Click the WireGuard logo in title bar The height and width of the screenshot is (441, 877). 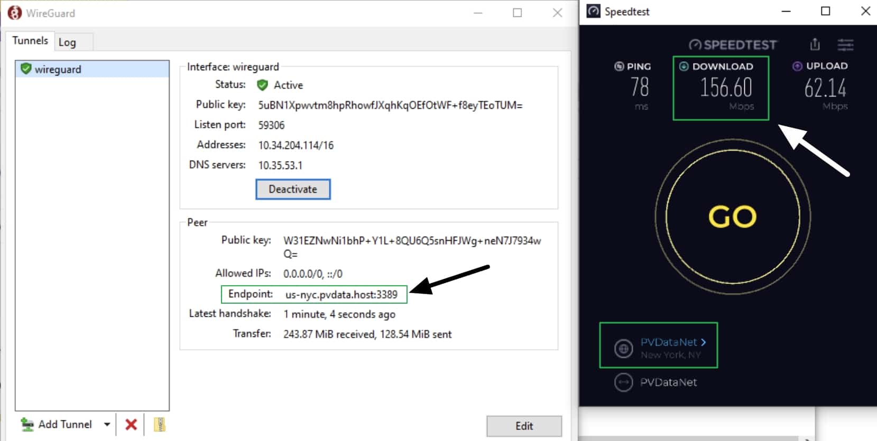(15, 13)
